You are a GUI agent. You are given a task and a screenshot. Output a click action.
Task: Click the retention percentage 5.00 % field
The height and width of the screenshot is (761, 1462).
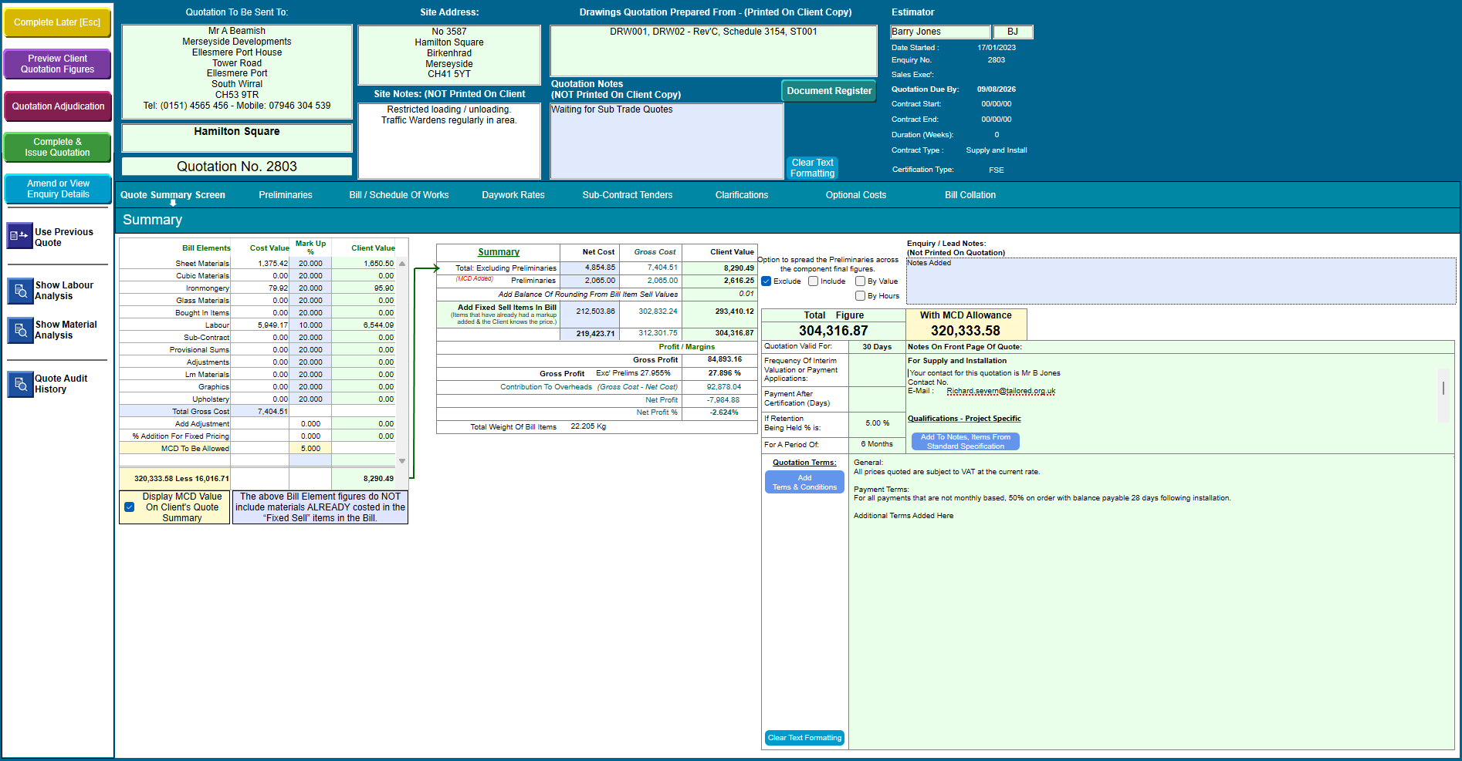(x=877, y=423)
